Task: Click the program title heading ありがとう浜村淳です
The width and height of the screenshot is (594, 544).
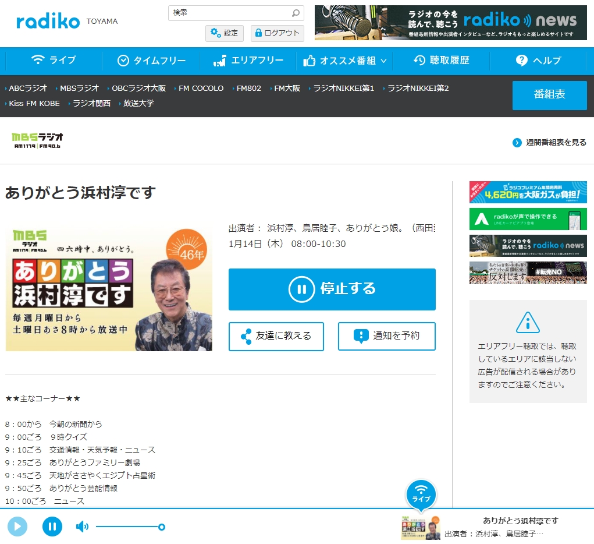Action: pos(80,193)
